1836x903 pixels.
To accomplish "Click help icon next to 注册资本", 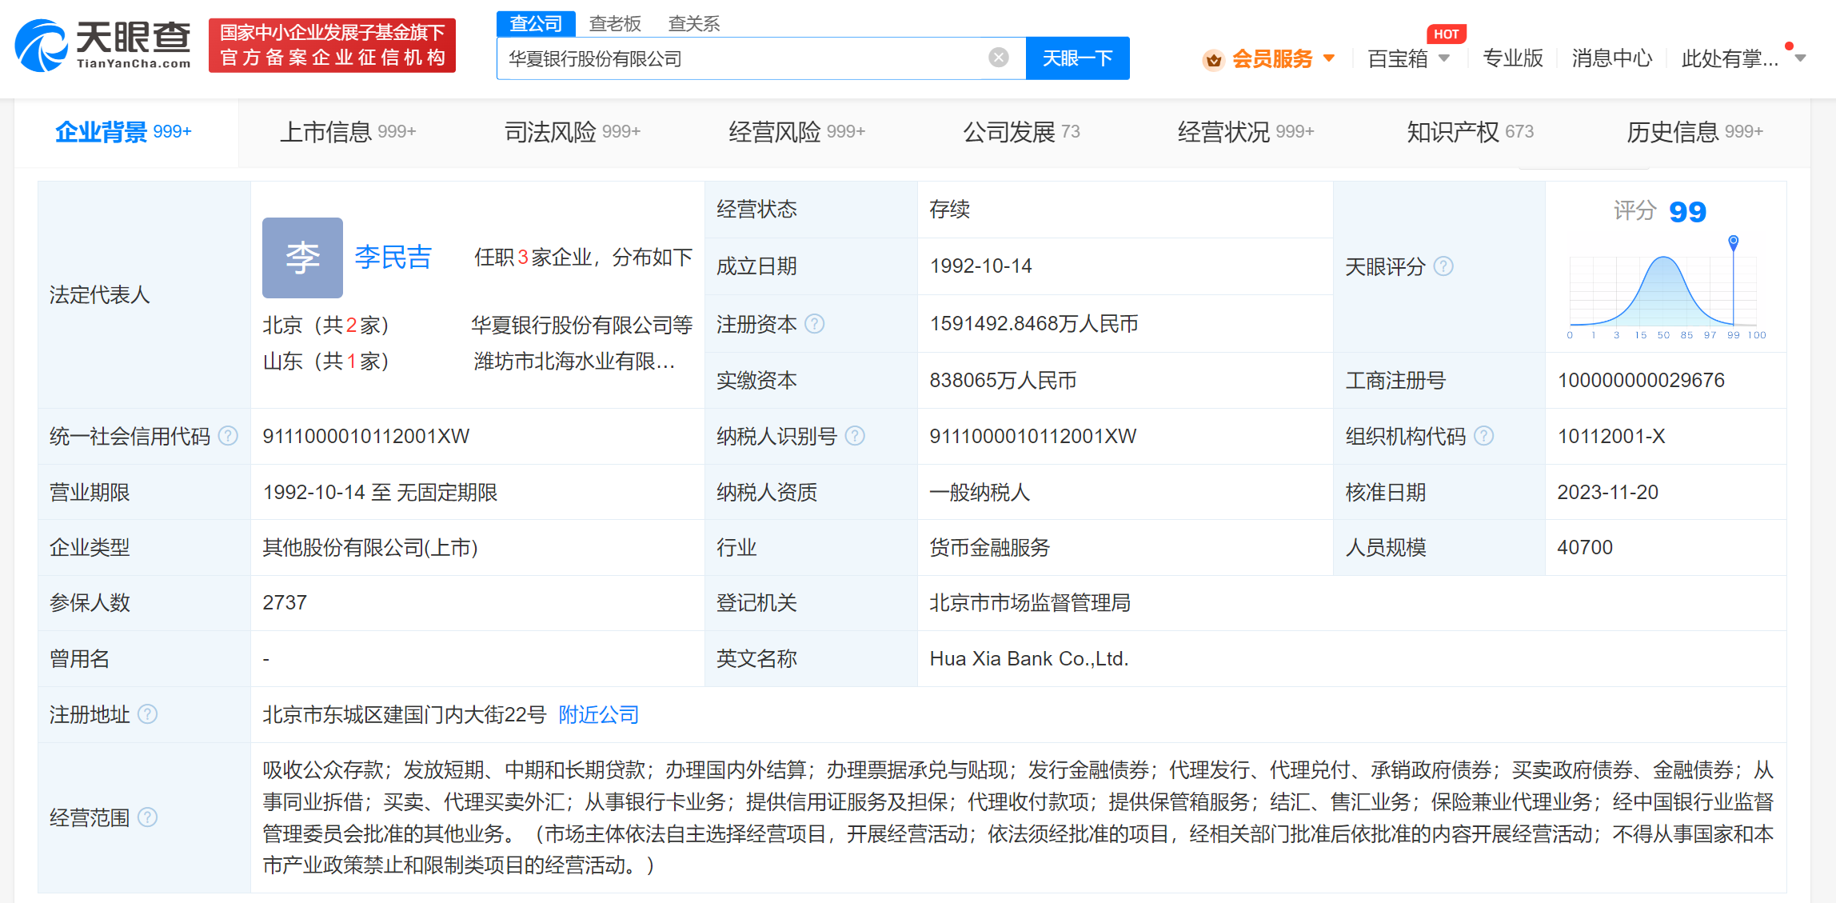I will (x=814, y=324).
